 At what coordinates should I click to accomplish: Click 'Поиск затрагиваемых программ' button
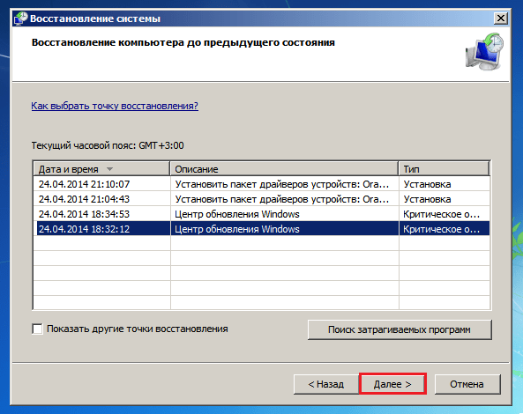tap(400, 329)
